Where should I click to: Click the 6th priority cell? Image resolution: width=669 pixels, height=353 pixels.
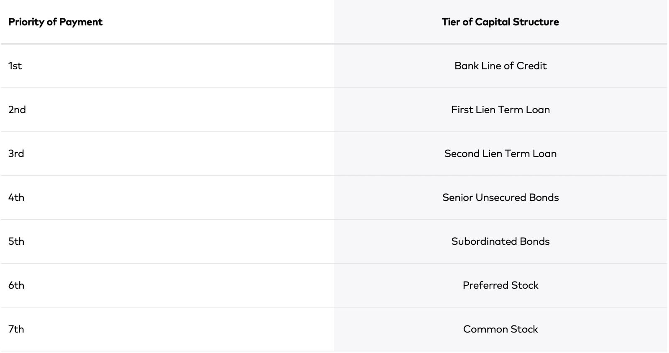click(x=16, y=285)
